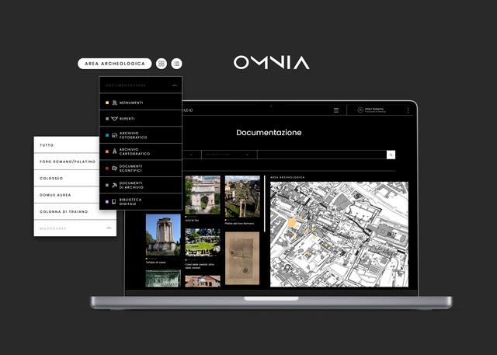Open the hamburger menu in header
The height and width of the screenshot is (355, 497).
pyautogui.click(x=336, y=110)
